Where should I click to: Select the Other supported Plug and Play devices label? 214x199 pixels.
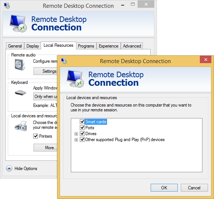(x=125, y=140)
